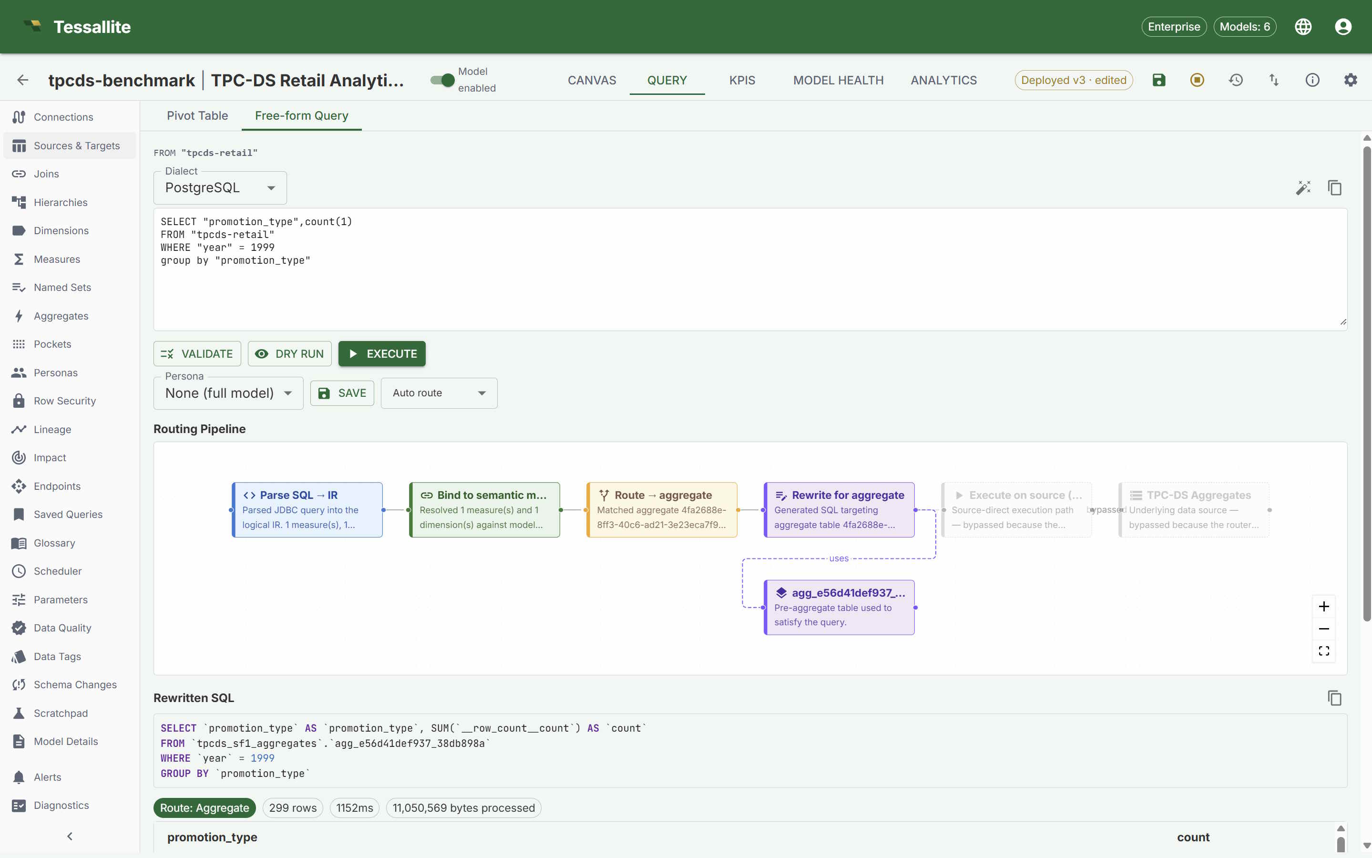Click the back arrow next to tpcds-benchmark
The height and width of the screenshot is (858, 1372).
point(23,80)
